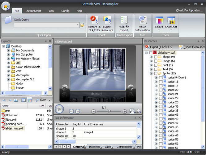Click Check For Updates link
Viewport: 206px width, 155px height.
pyautogui.click(x=189, y=11)
